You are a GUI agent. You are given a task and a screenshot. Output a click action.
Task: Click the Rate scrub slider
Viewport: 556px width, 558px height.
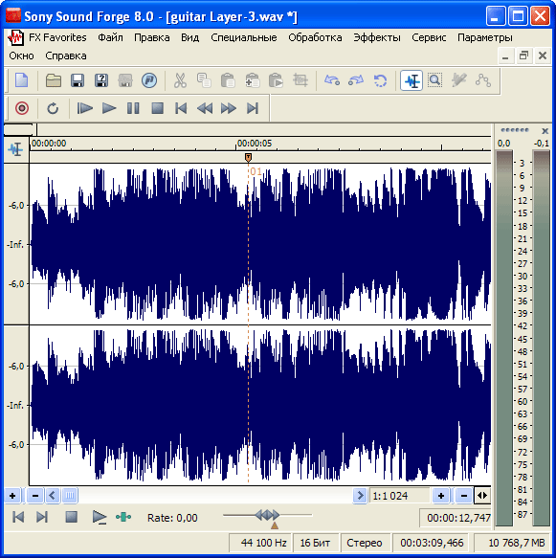(268, 515)
